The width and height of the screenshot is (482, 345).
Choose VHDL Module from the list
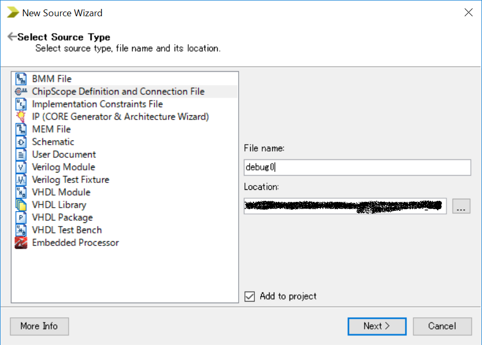61,192
